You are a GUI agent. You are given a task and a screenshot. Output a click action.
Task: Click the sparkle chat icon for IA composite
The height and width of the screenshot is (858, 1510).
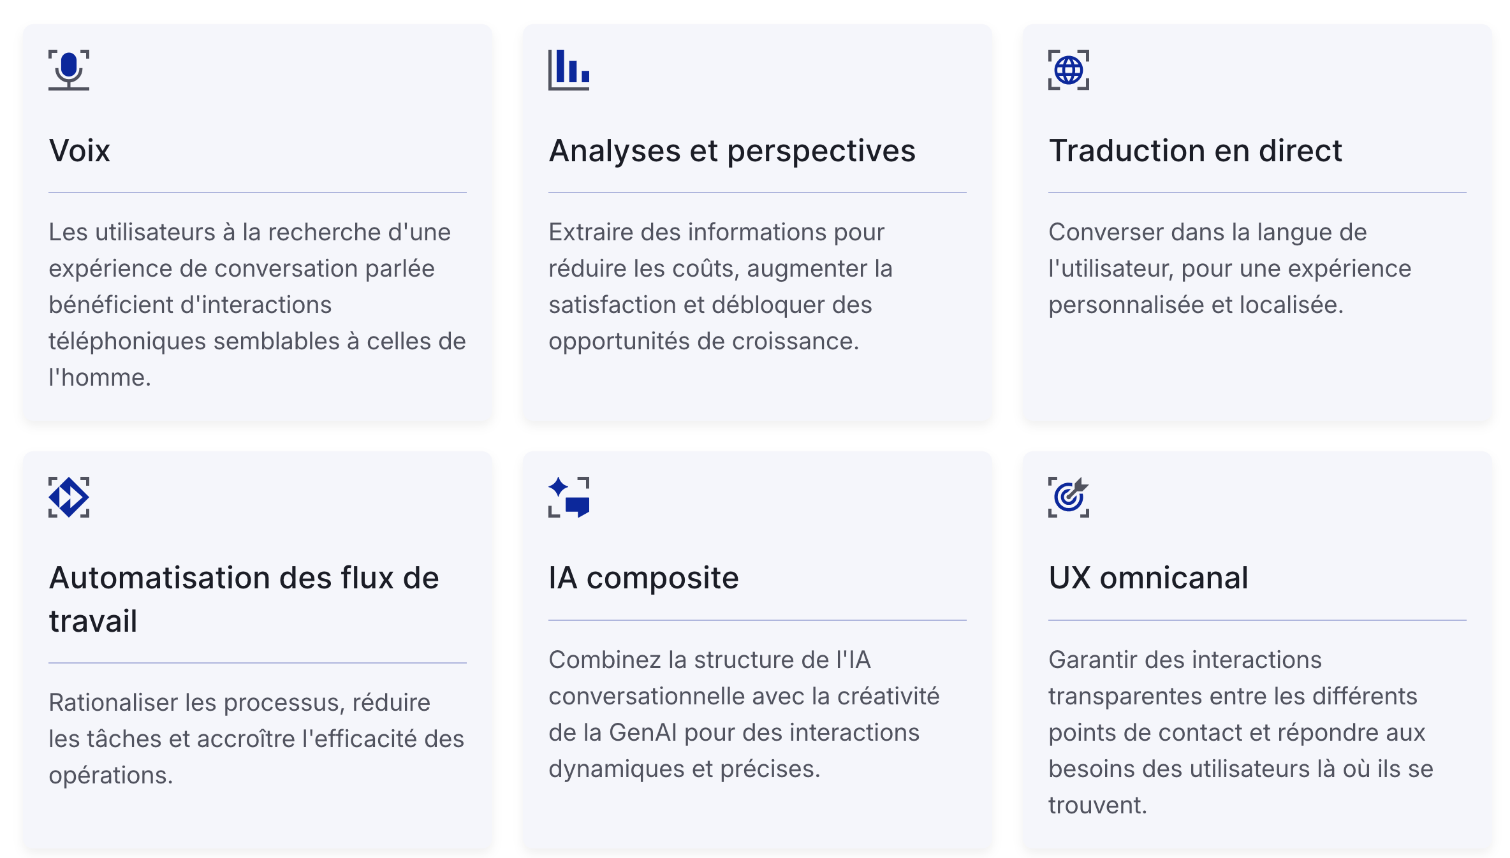[x=569, y=497]
